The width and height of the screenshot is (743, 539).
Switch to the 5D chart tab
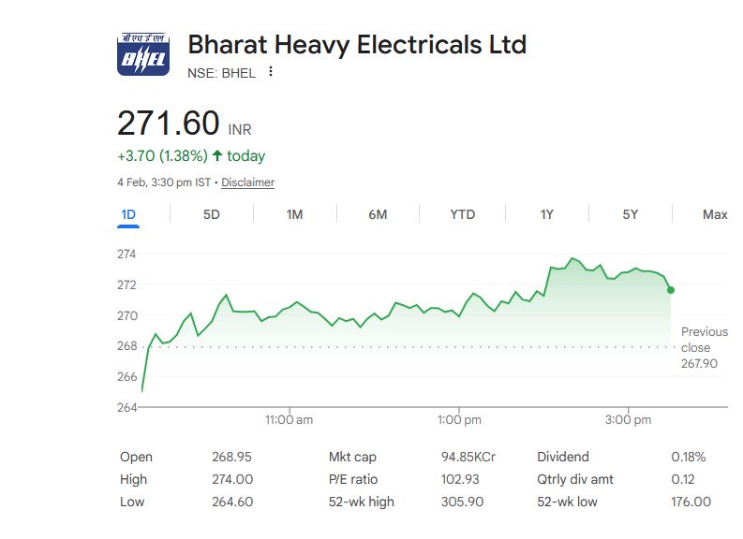tap(211, 214)
